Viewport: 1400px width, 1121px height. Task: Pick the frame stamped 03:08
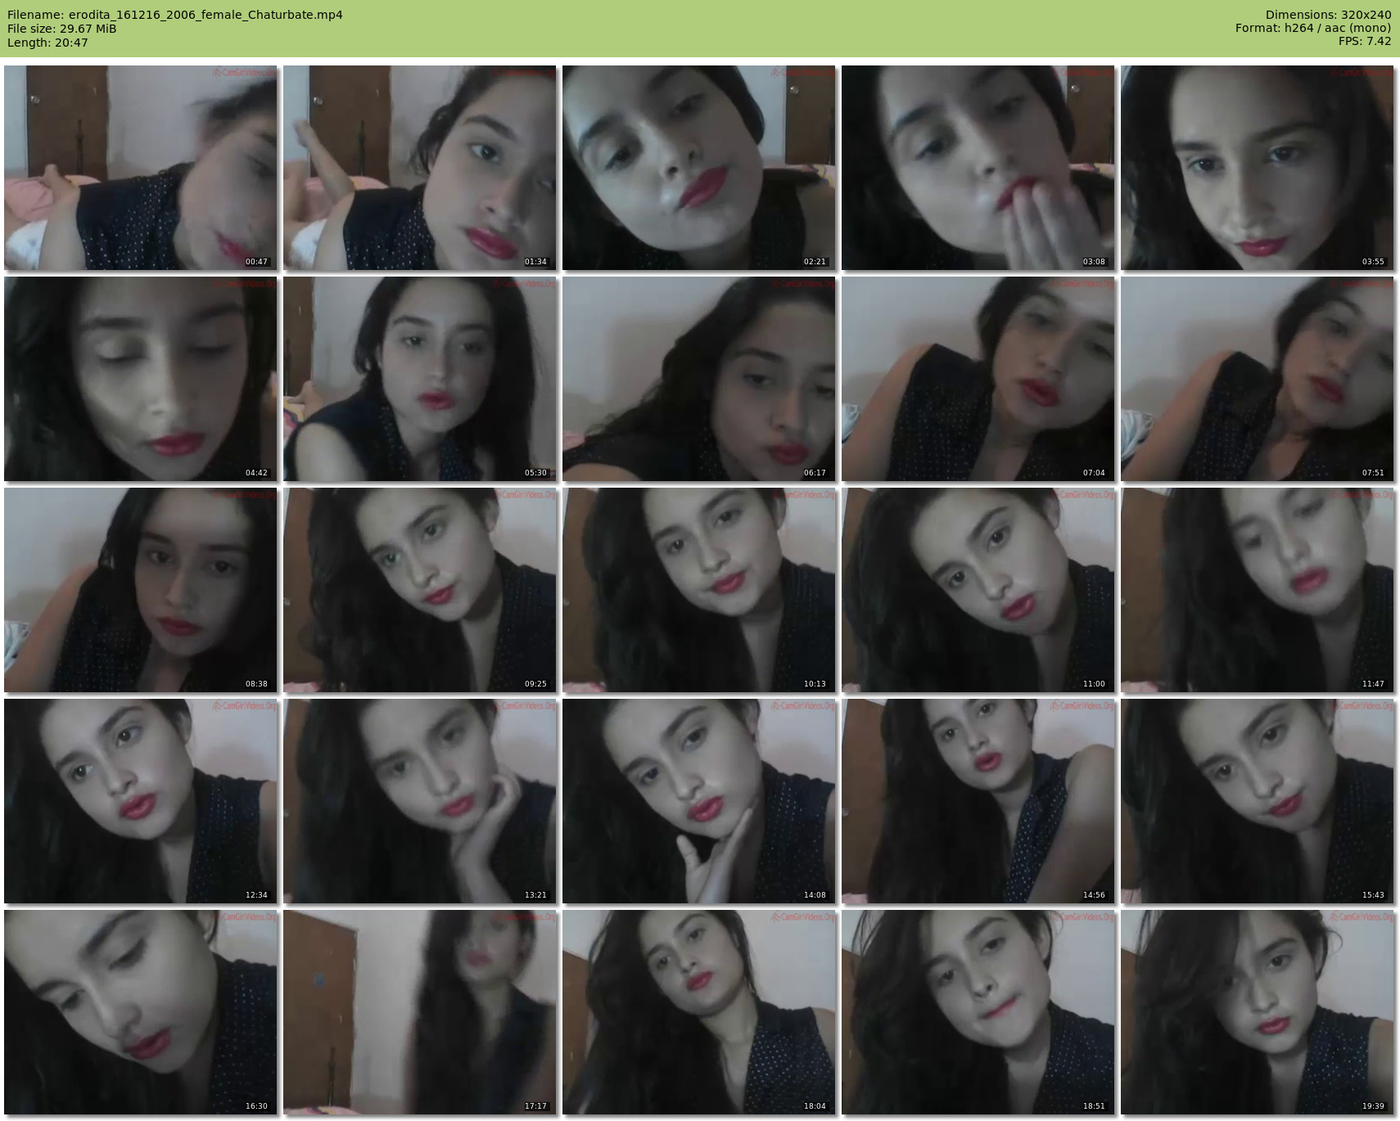978,168
